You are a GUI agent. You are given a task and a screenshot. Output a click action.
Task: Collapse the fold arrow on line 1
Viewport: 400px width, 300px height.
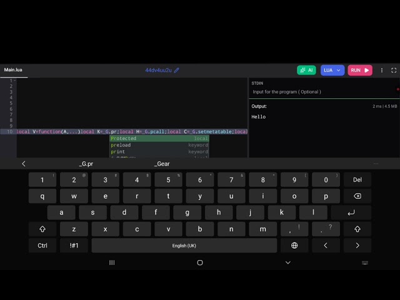coord(15,81)
